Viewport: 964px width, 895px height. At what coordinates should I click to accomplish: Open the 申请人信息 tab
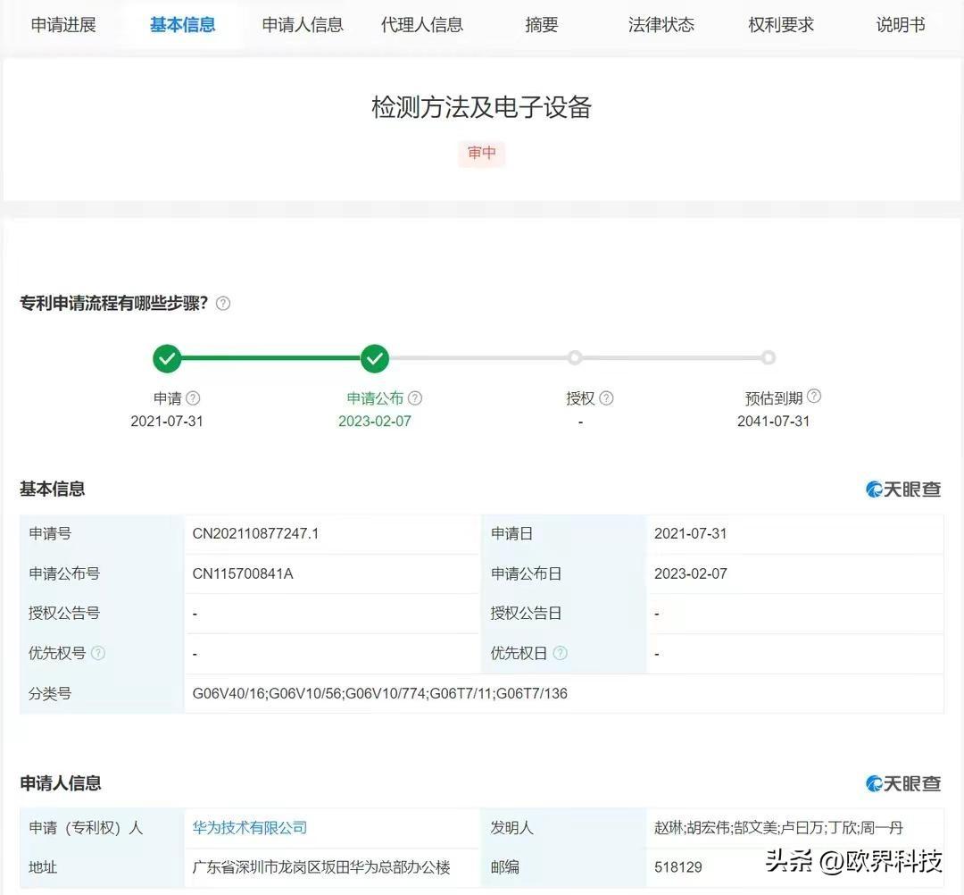(303, 25)
